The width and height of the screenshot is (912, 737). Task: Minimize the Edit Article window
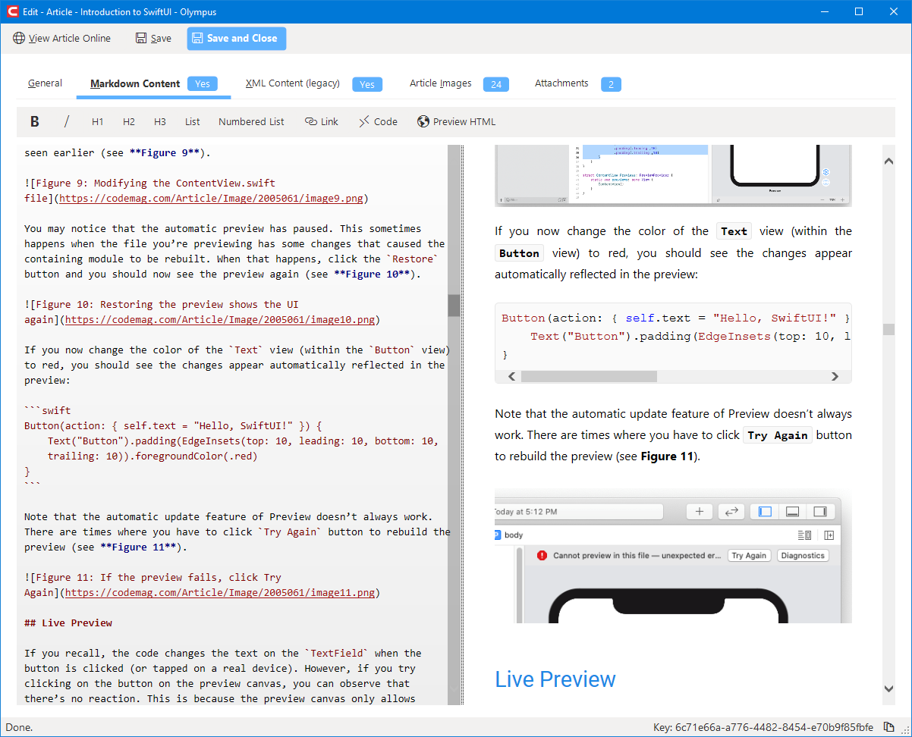(825, 11)
